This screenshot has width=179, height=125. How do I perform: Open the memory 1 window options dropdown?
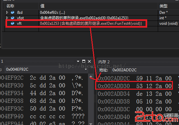[x=78, y=61]
